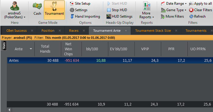This screenshot has height=112, width=213.
Task: Select Tournament game mode
Action: coord(54,10)
